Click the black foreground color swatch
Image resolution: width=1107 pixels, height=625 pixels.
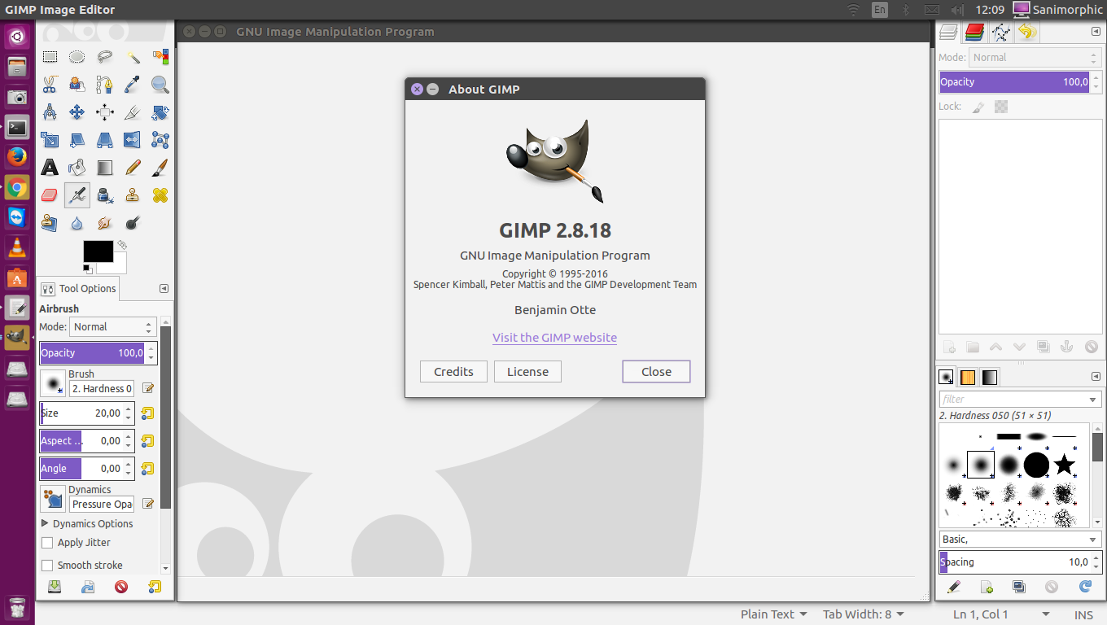coord(98,251)
